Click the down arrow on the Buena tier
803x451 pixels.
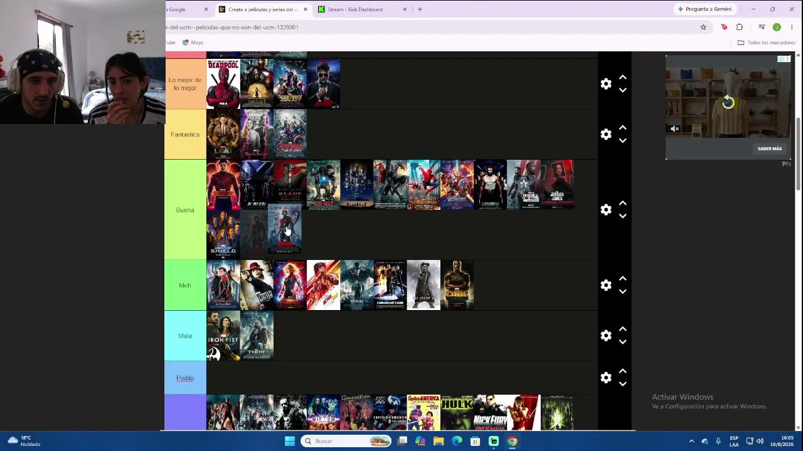pyautogui.click(x=623, y=216)
